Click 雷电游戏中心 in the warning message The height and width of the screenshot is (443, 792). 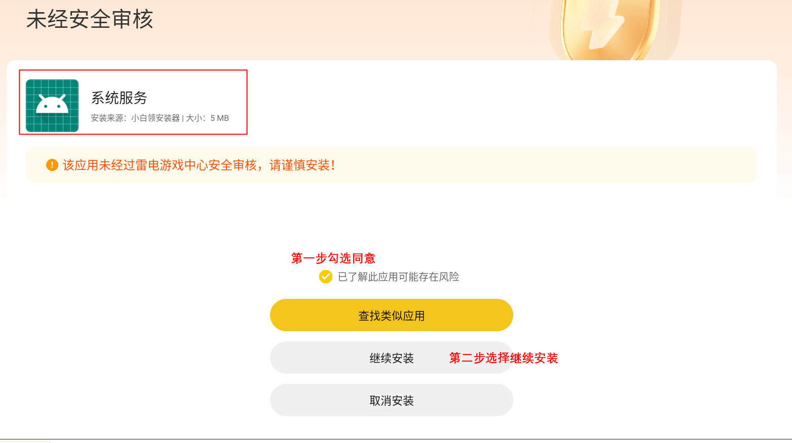tap(172, 165)
